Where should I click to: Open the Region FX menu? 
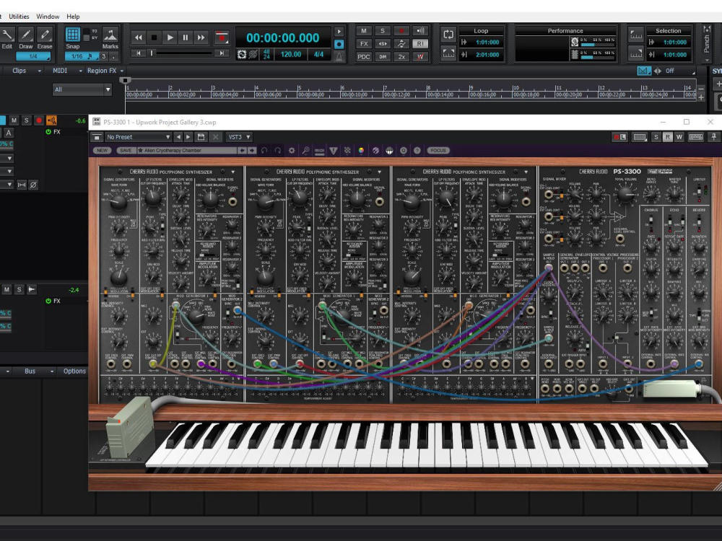pyautogui.click(x=105, y=71)
